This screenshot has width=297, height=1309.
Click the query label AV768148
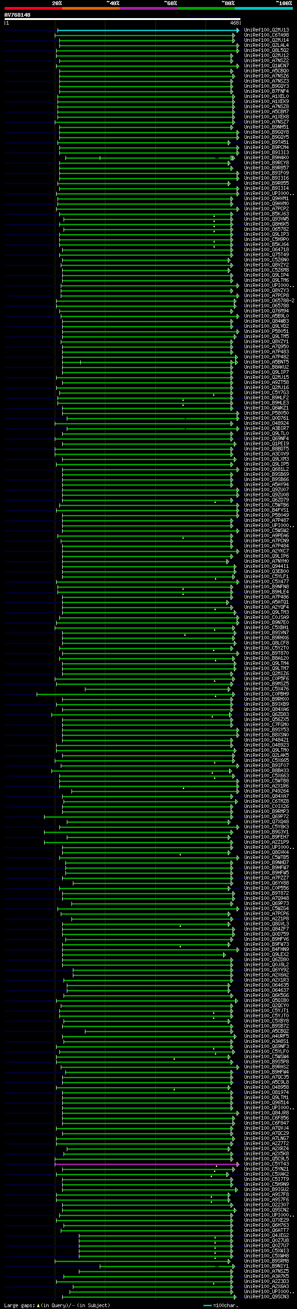tap(17, 15)
